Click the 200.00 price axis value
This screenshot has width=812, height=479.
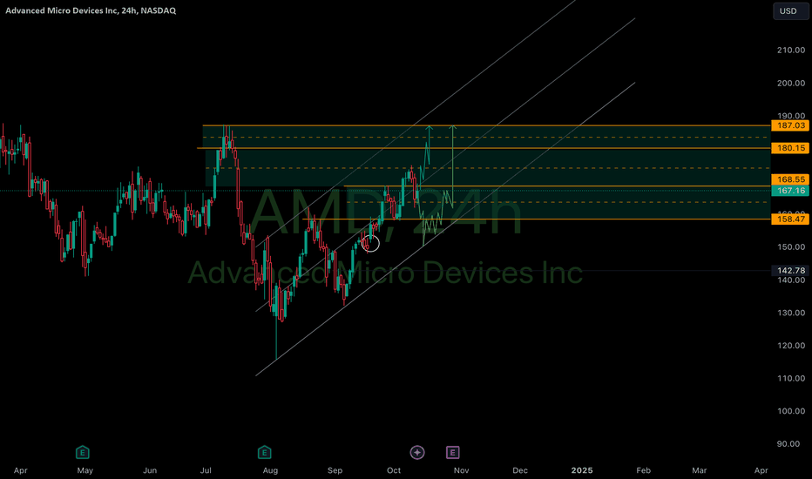[791, 83]
